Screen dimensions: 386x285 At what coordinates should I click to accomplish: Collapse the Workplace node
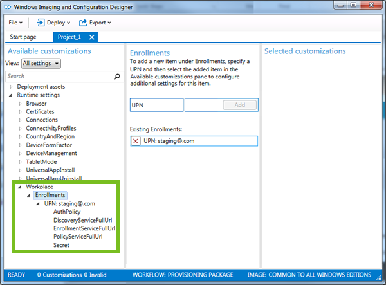[20, 187]
